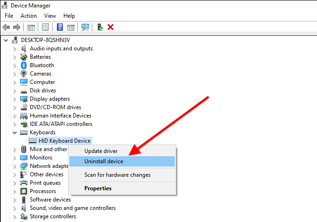Expand the Display adapters chevron

coord(14,99)
